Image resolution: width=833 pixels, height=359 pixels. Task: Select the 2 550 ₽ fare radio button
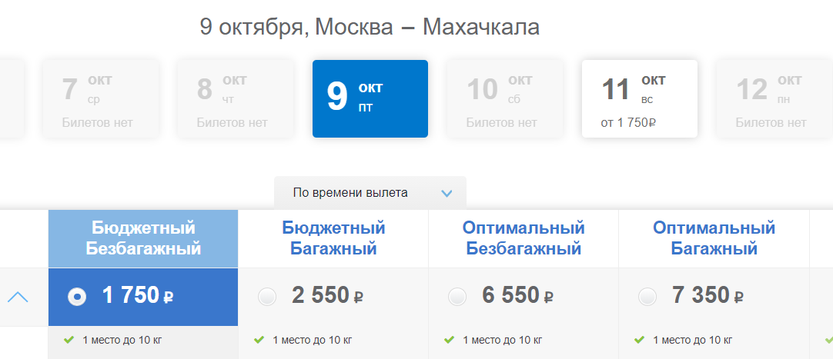click(266, 297)
